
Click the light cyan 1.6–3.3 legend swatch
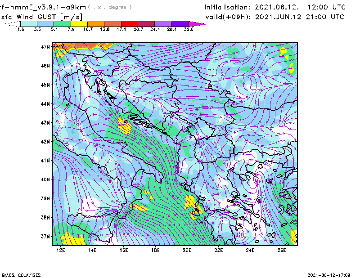tap(29, 24)
